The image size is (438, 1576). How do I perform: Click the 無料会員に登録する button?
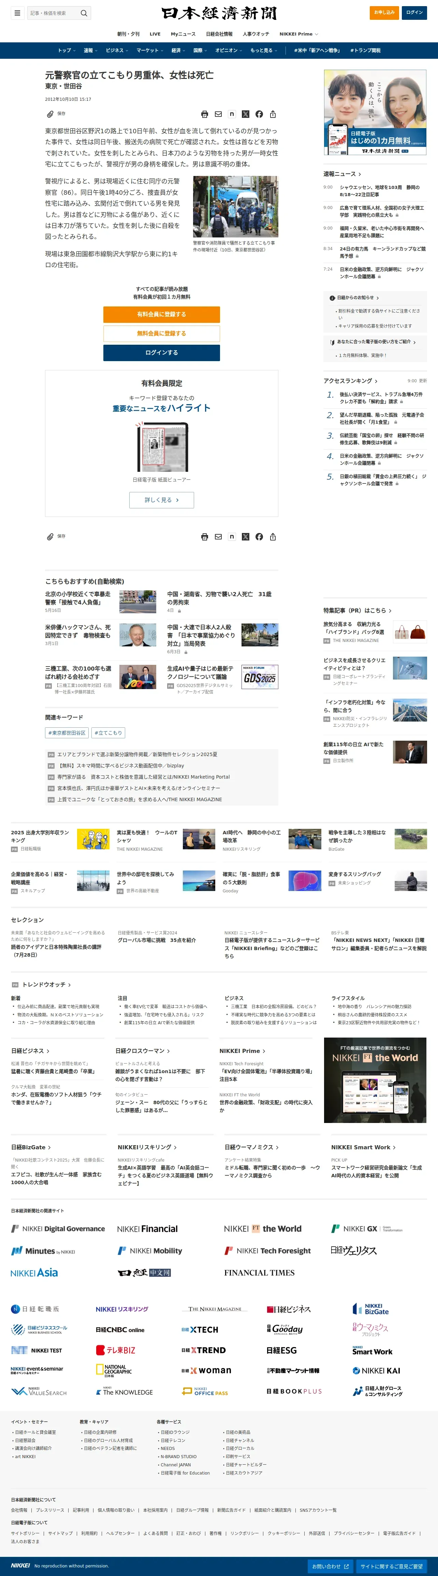(161, 333)
